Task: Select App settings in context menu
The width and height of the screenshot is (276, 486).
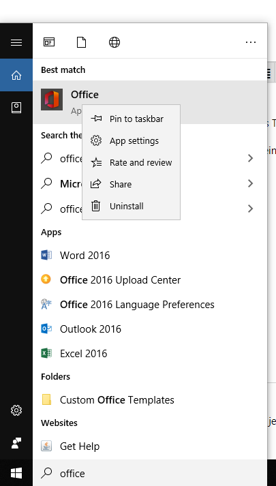Action: click(x=131, y=140)
